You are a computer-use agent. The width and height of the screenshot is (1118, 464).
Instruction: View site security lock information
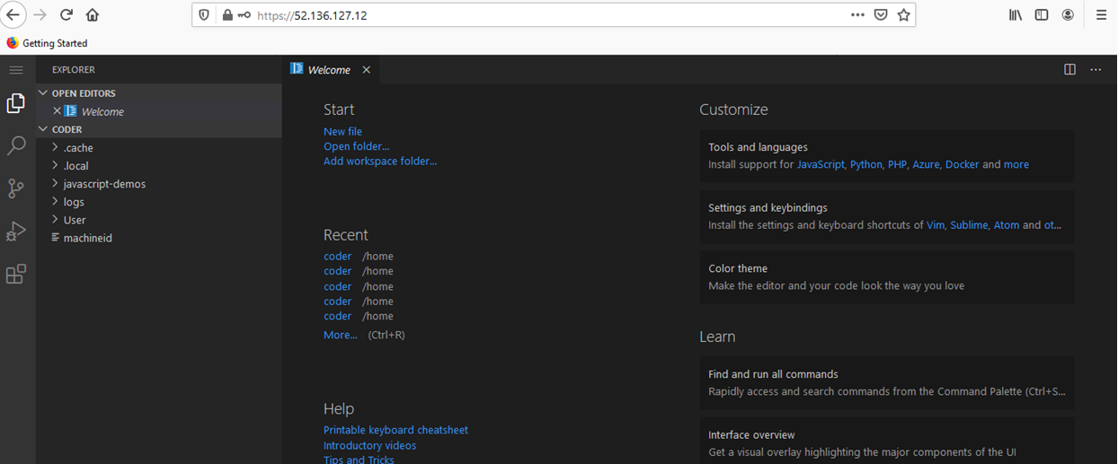227,15
